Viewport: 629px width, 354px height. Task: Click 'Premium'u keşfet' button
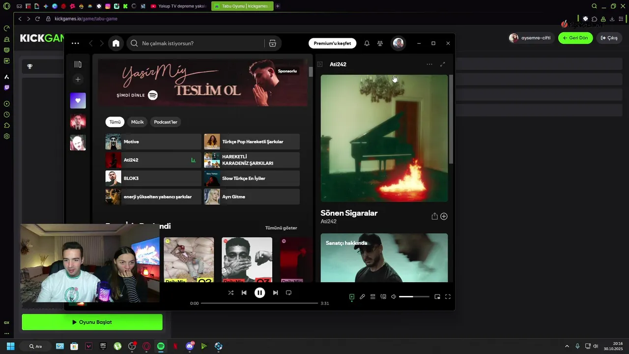(332, 43)
